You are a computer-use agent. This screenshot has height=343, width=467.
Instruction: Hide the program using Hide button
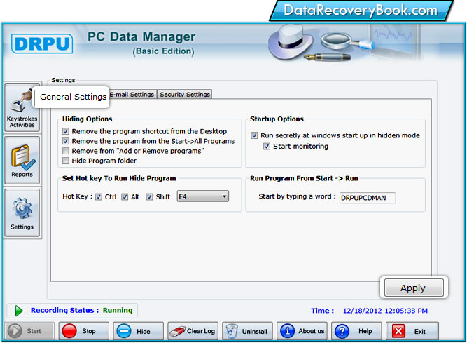tap(138, 331)
